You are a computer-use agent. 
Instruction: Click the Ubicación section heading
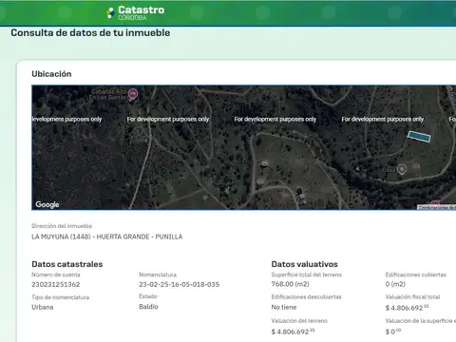click(51, 74)
